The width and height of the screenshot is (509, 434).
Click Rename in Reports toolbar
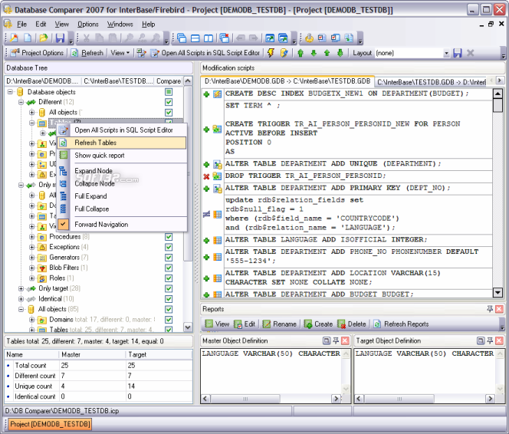click(x=280, y=324)
